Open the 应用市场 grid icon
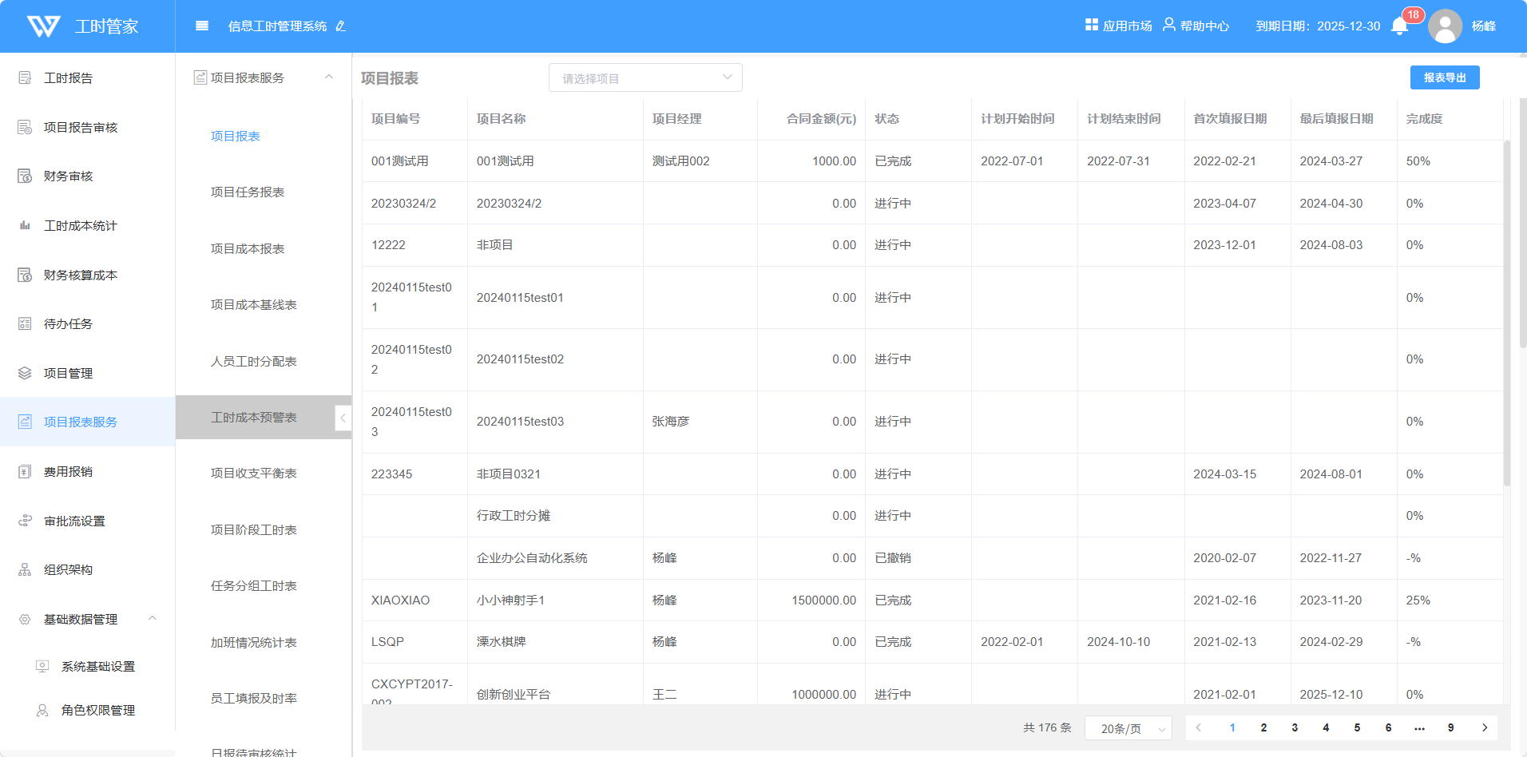The height and width of the screenshot is (757, 1527). (x=1092, y=25)
